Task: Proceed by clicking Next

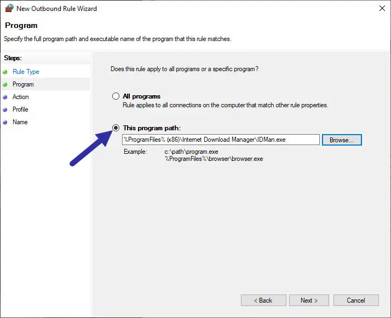Action: [x=309, y=300]
